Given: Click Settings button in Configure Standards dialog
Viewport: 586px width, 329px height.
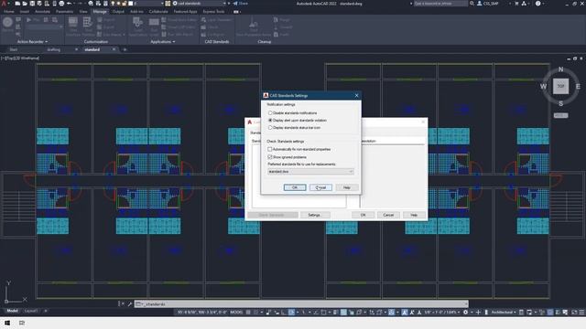Looking at the screenshot, I should pyautogui.click(x=314, y=215).
